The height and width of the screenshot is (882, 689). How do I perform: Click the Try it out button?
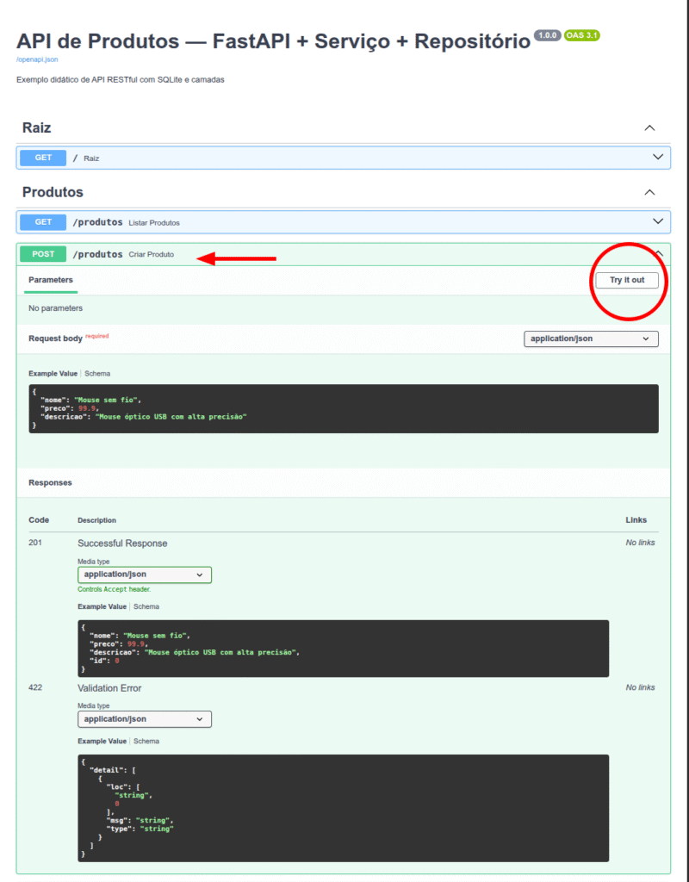pos(627,281)
